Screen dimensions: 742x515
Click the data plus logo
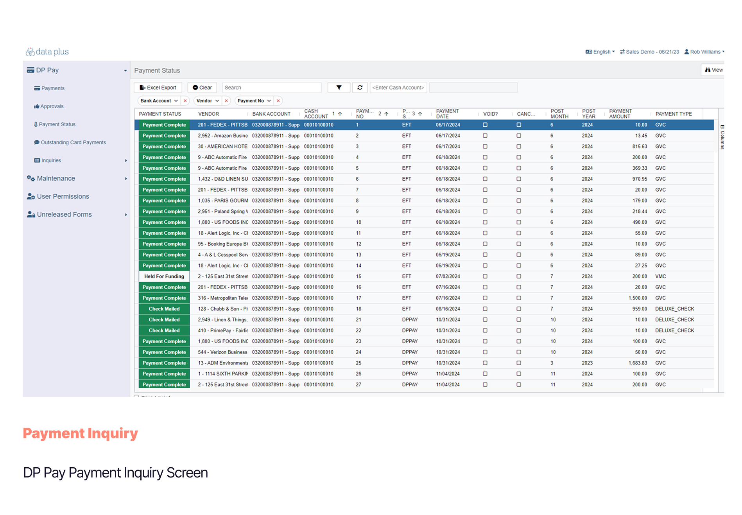(47, 52)
